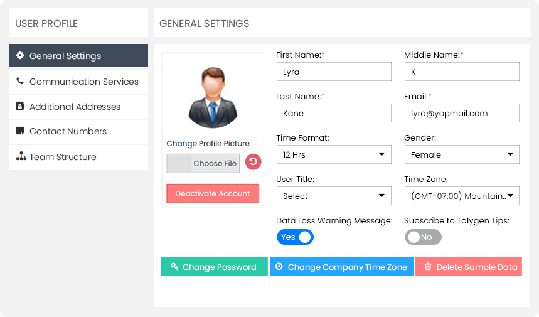Click the red reset profile picture icon
The image size is (539, 317).
[x=253, y=163]
